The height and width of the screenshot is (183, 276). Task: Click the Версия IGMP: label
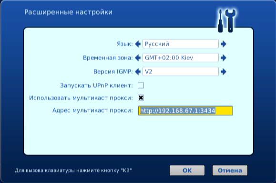tap(113, 72)
